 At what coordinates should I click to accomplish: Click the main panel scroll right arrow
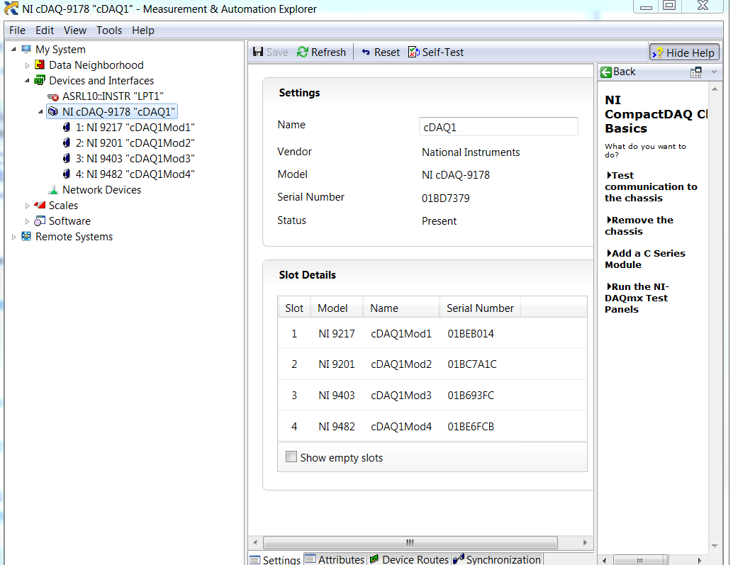pyautogui.click(x=585, y=542)
